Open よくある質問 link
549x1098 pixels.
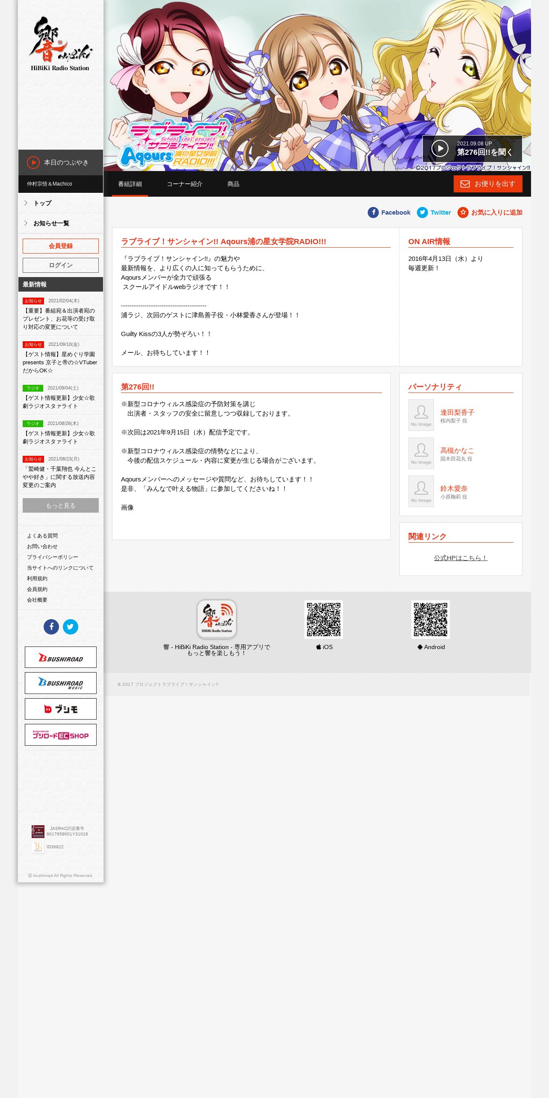[x=42, y=536]
